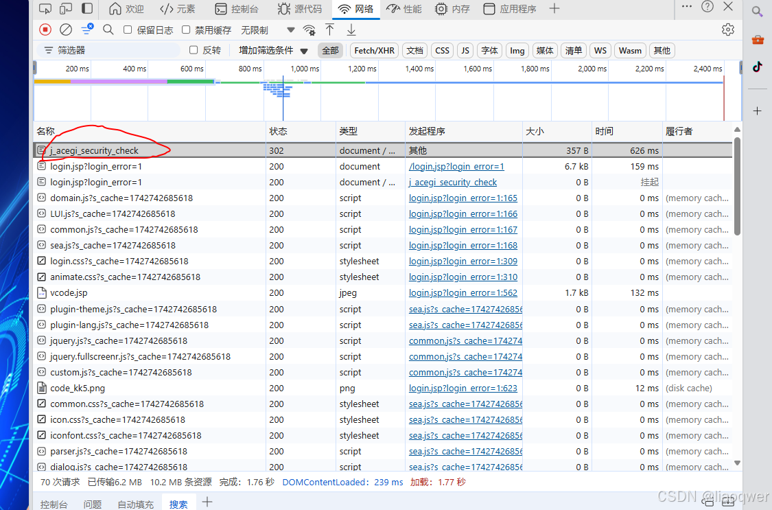The width and height of the screenshot is (772, 510).
Task: Add more tools with plus icon
Action: click(554, 8)
